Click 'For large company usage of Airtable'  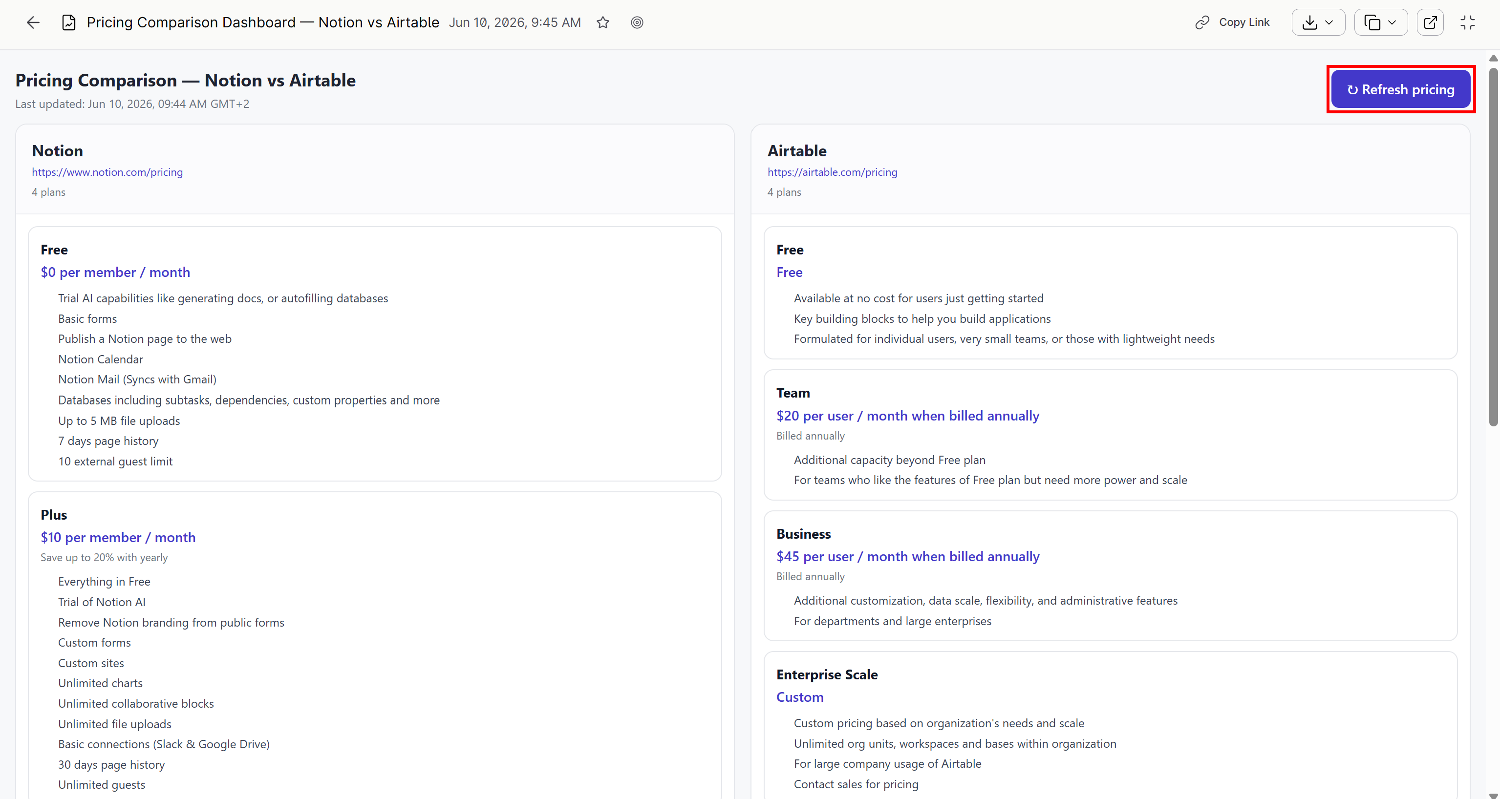[887, 764]
